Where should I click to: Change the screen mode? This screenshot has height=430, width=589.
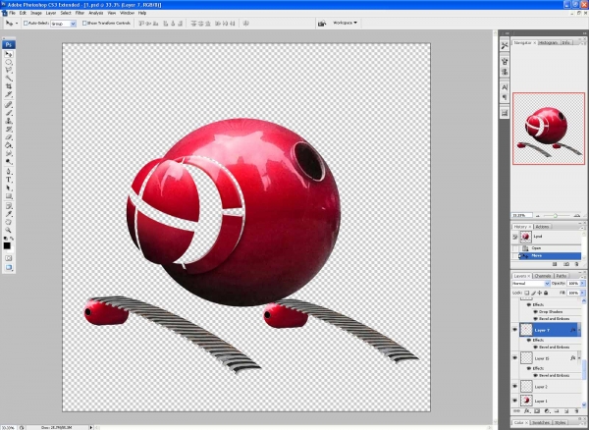tap(8, 267)
